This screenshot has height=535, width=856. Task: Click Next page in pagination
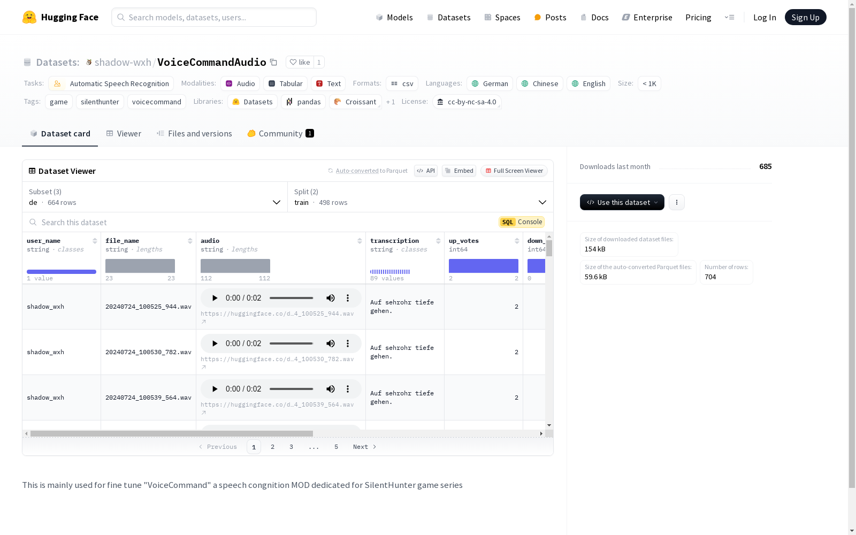tap(365, 447)
